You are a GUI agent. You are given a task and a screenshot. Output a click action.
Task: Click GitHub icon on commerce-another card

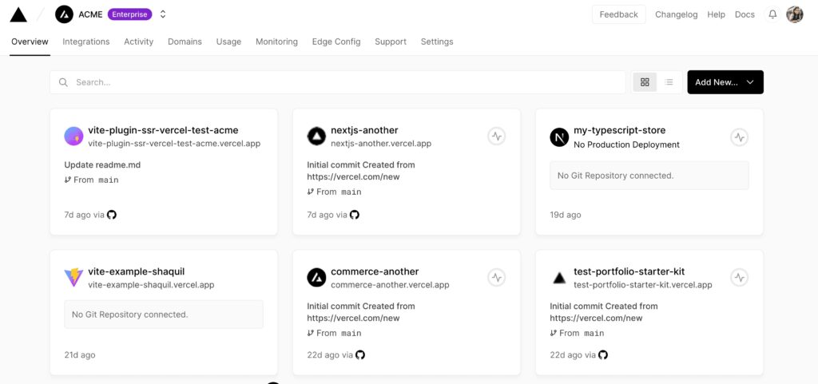pyautogui.click(x=360, y=354)
